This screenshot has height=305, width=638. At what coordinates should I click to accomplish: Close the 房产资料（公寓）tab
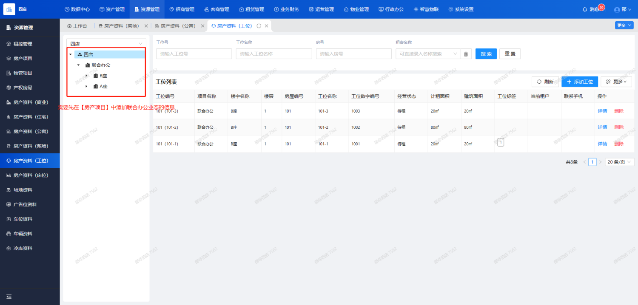point(202,26)
